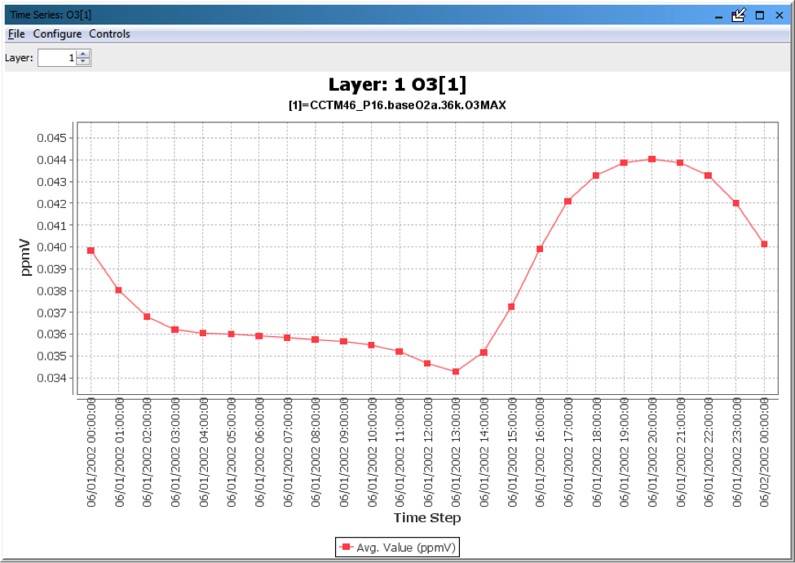Screen dimensions: 795x563
Task: Select the data point at 06:00:00
Action: (259, 336)
